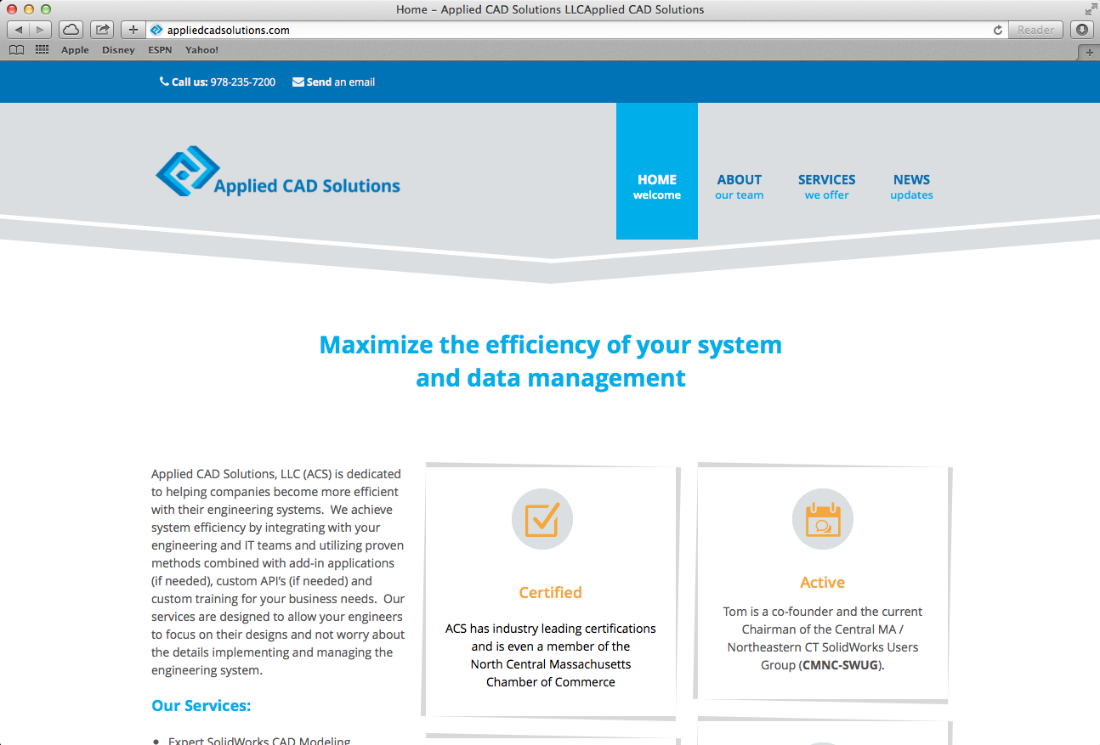Screen dimensions: 1100x745
Task: Click the Safari back arrow button
Action: click(19, 30)
